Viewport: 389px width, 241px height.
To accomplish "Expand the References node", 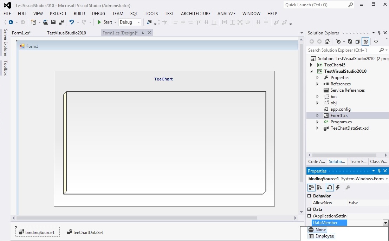I will tap(317, 84).
